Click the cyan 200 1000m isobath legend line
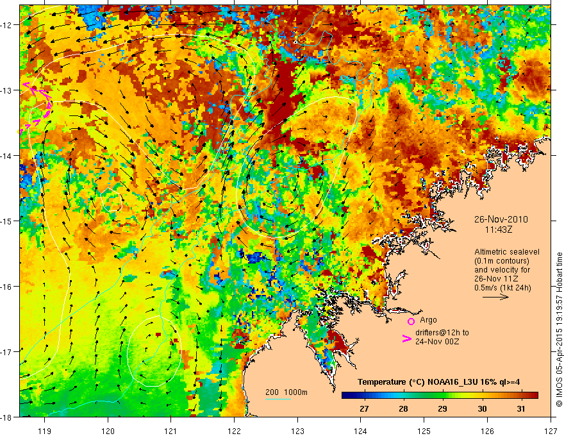The height and width of the screenshot is (436, 564). point(278,399)
